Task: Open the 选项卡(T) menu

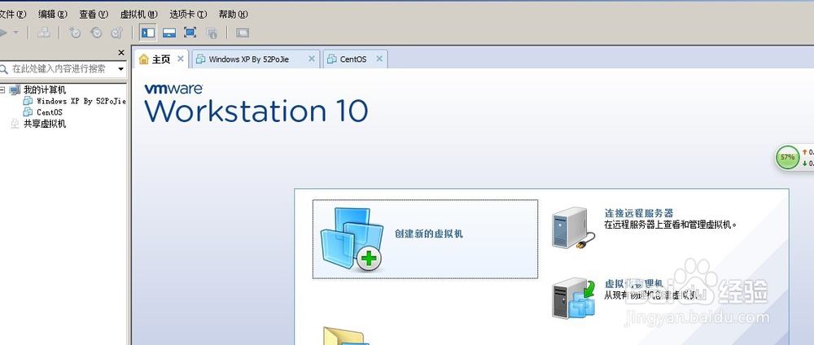Action: 188,14
